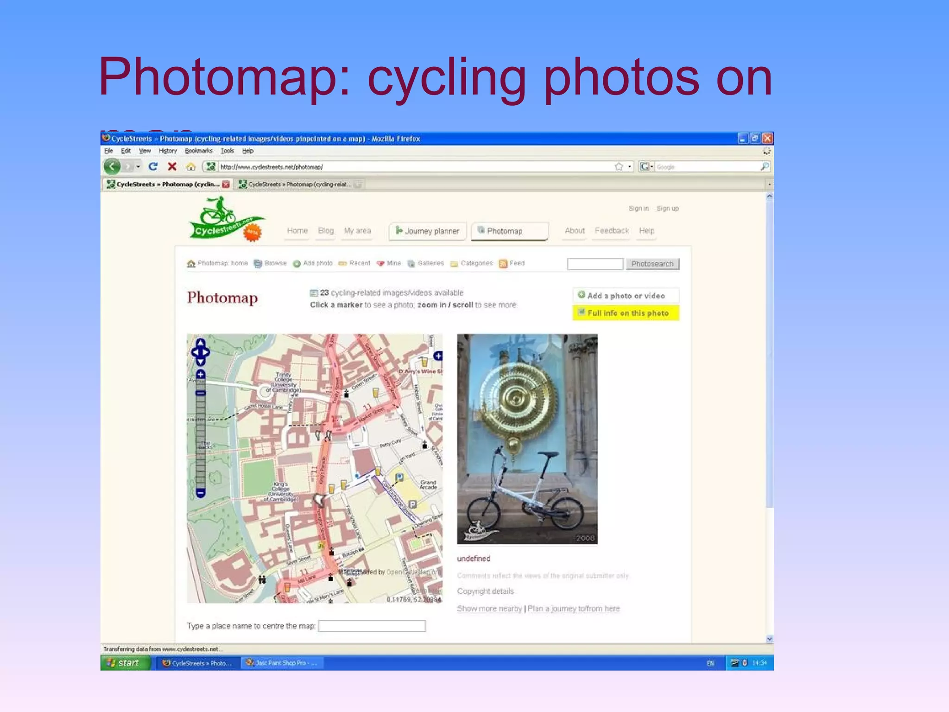Open the History menu

click(x=168, y=151)
